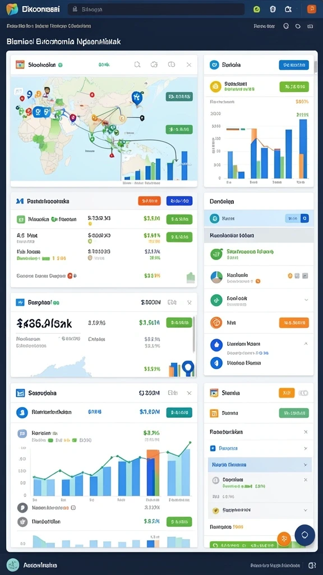The width and height of the screenshot is (323, 575).
Task: Click the orange button in the top right corner
Action: [x=312, y=9]
